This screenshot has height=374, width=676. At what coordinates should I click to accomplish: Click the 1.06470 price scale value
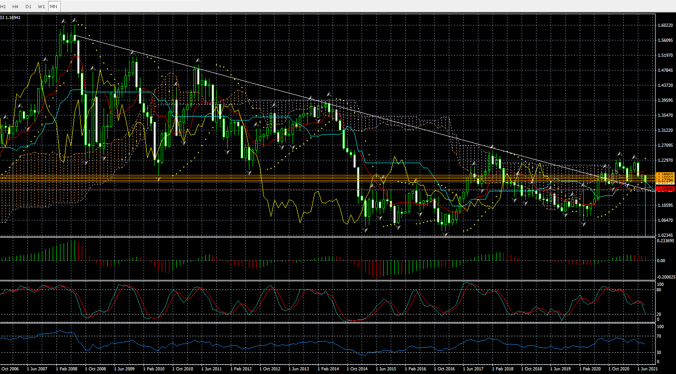pos(665,220)
